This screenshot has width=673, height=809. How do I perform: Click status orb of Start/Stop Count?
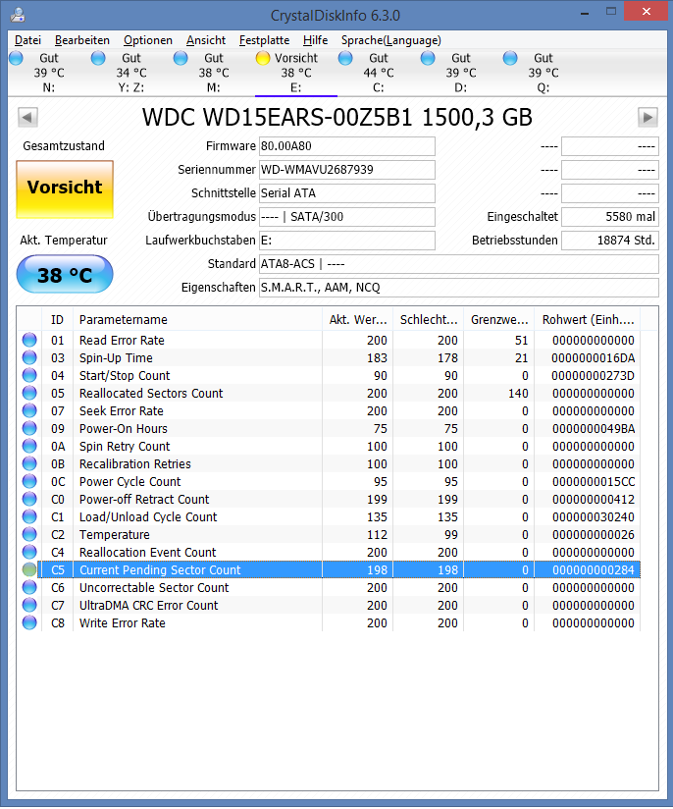[x=29, y=376]
